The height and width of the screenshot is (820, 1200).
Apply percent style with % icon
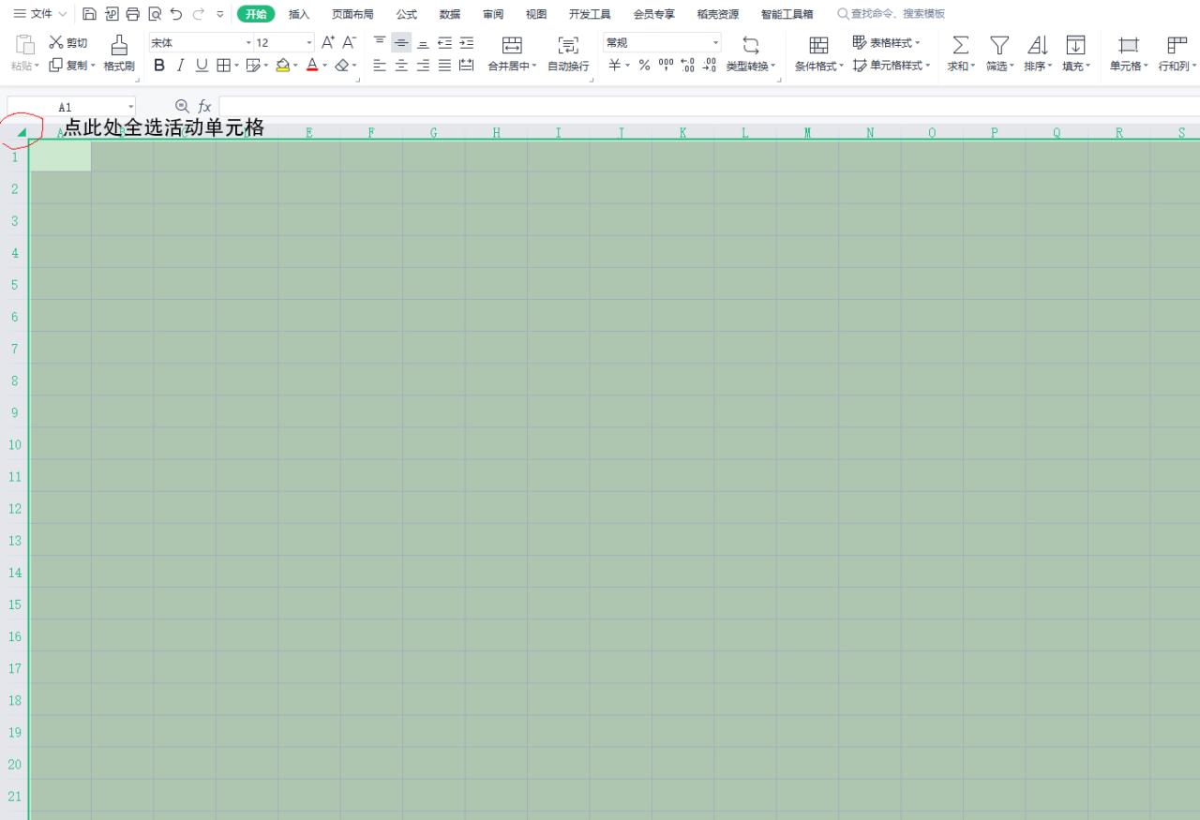pos(644,66)
